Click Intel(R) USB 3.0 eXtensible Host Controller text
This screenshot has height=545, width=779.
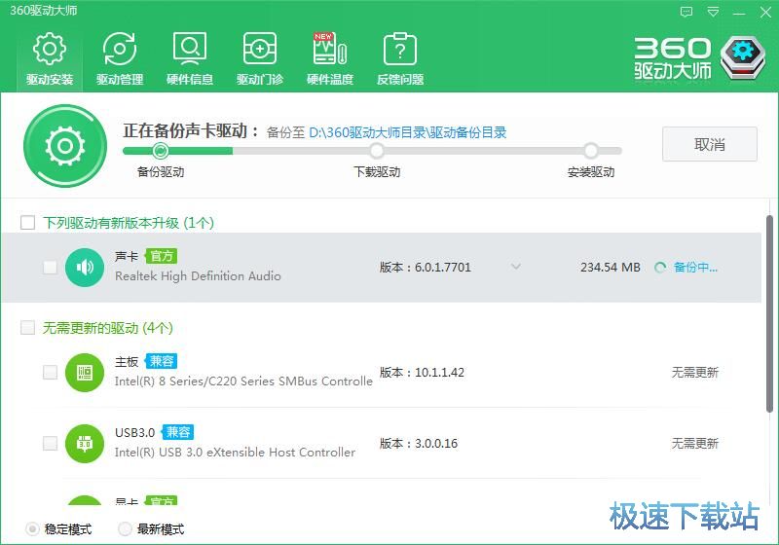[x=235, y=453]
